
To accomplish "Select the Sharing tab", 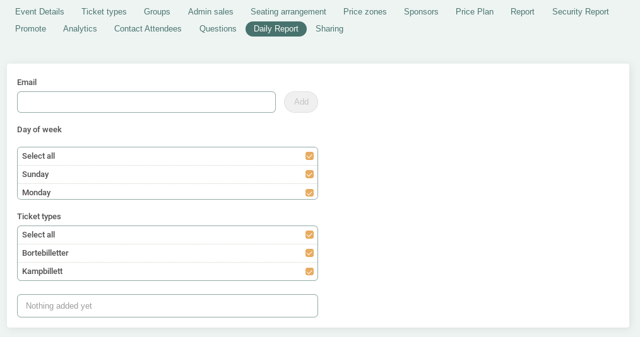I will [329, 29].
